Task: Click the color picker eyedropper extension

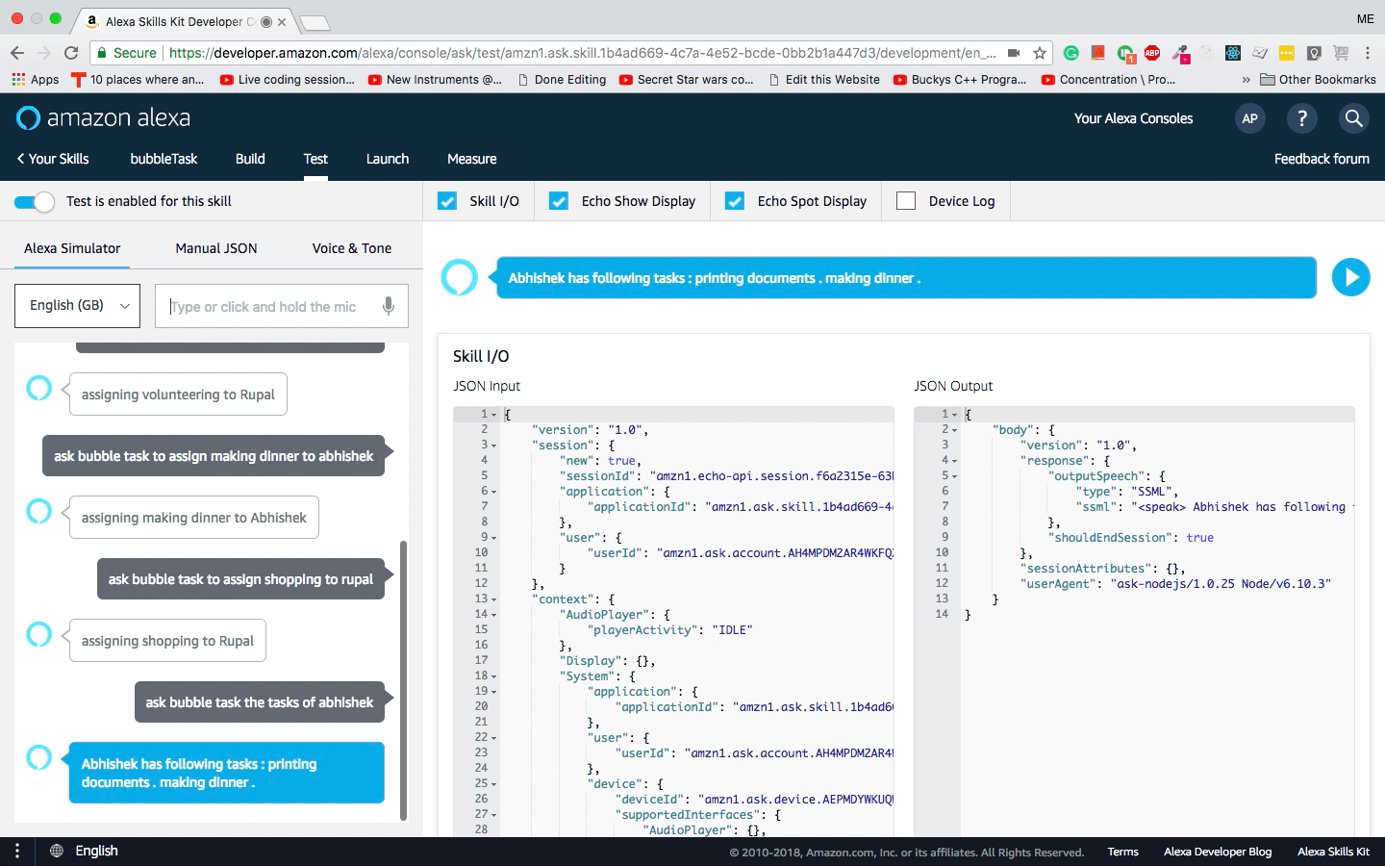Action: (1179, 53)
